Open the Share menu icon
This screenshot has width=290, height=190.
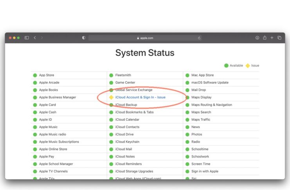(265, 38)
